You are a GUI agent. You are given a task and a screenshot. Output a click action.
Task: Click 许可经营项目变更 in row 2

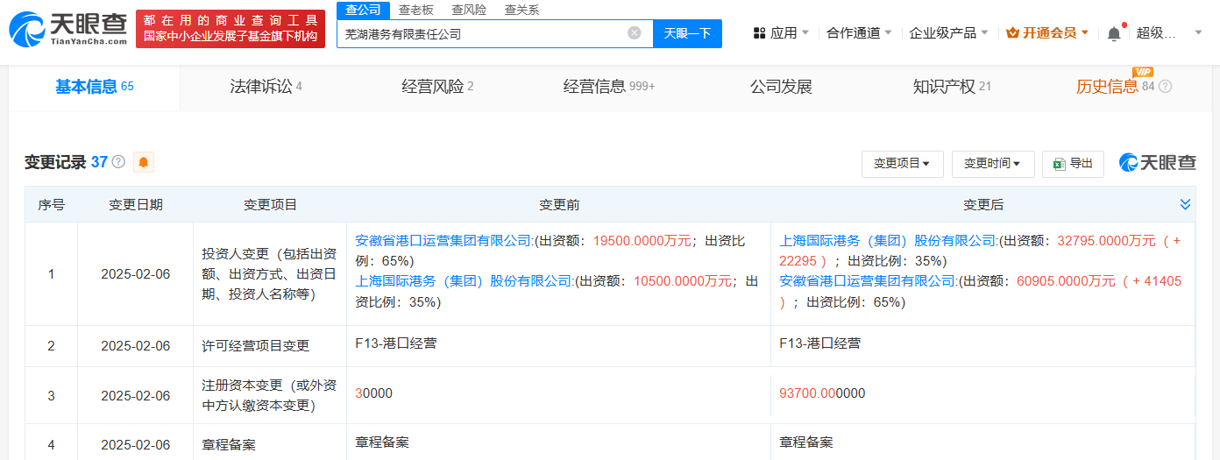click(x=256, y=346)
